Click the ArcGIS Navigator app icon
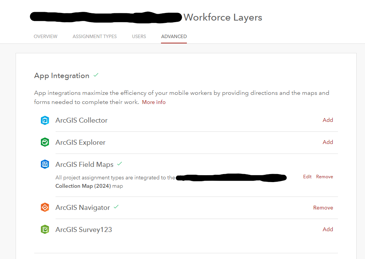 [x=45, y=207]
